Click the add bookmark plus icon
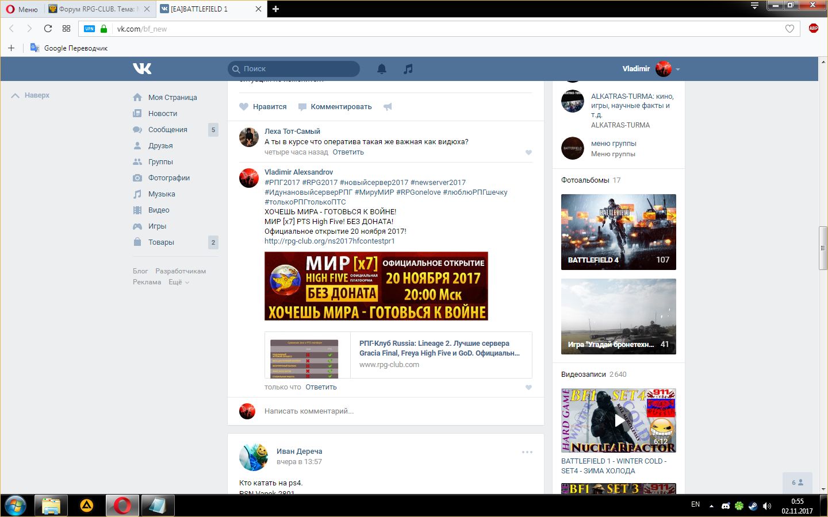This screenshot has height=517, width=828. pos(11,48)
